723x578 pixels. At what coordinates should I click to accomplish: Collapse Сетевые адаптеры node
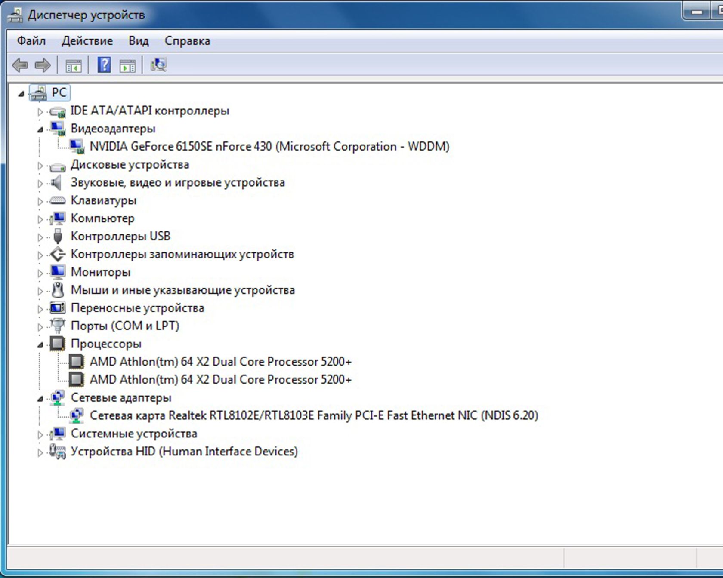click(40, 399)
